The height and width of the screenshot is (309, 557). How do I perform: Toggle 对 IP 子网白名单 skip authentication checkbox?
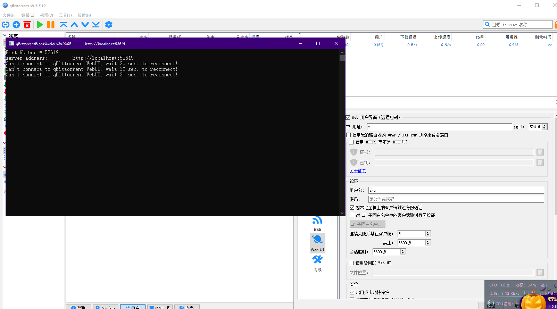(x=352, y=215)
